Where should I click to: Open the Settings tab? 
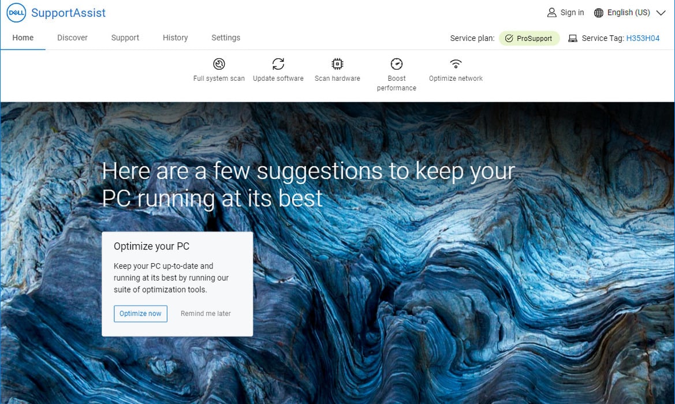226,38
